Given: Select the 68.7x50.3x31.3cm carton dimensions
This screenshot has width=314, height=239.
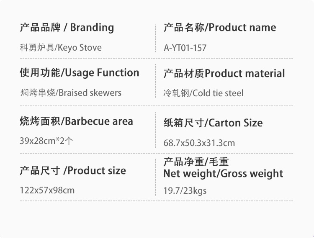Looking at the screenshot, I should coord(199,143).
